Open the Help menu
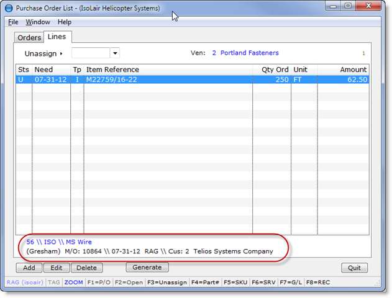 (x=65, y=22)
